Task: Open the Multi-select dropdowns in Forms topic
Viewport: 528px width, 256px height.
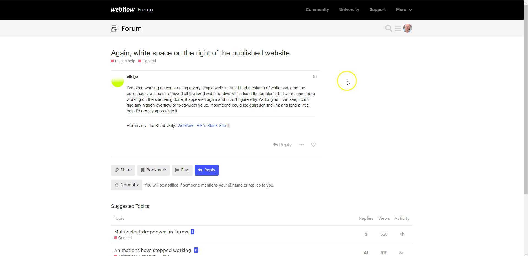Action: 151,232
